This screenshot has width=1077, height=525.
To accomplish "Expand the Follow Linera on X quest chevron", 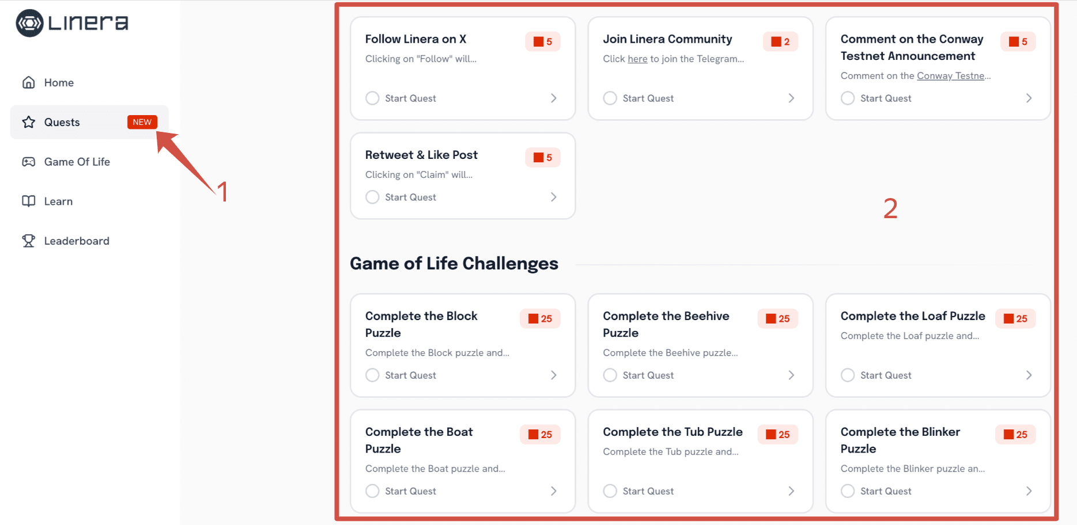I will pos(553,98).
